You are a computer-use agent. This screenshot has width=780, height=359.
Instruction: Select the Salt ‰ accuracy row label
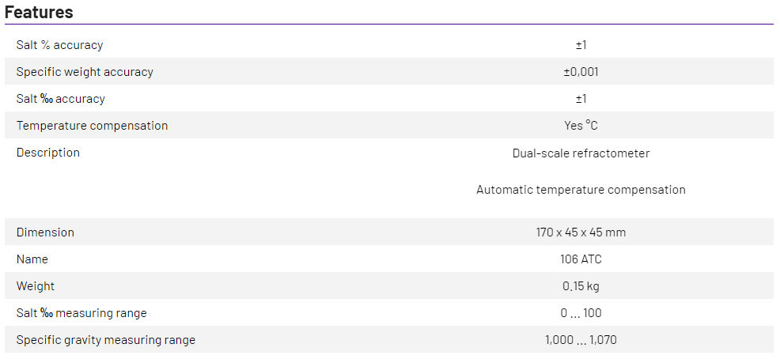pos(60,99)
